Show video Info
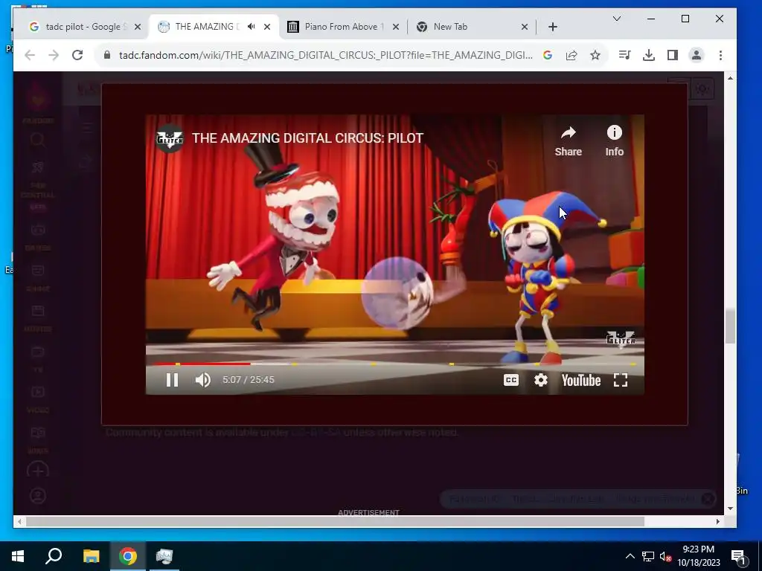 point(614,141)
